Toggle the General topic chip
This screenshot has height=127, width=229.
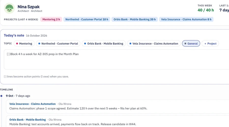(x=191, y=43)
